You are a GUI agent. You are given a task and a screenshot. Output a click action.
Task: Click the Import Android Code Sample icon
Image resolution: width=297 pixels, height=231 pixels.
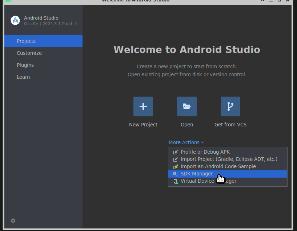click(175, 166)
